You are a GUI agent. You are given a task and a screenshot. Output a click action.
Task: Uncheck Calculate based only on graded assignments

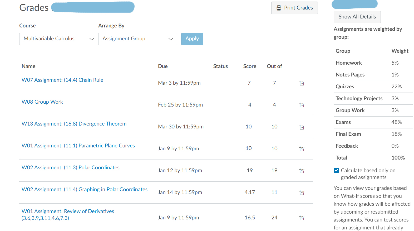coord(336,170)
